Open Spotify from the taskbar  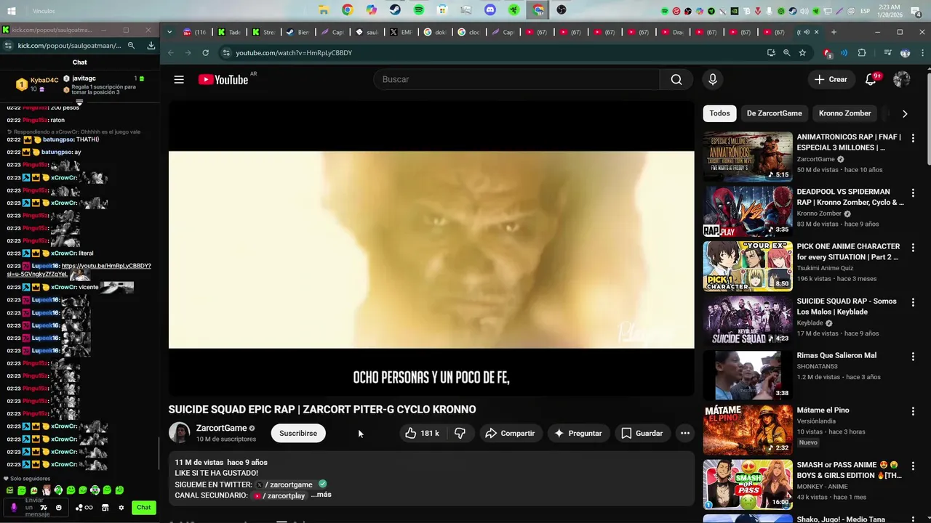click(x=419, y=10)
